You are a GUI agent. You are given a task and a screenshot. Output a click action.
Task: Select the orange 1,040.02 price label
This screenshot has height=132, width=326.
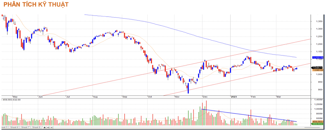tap(318, 70)
